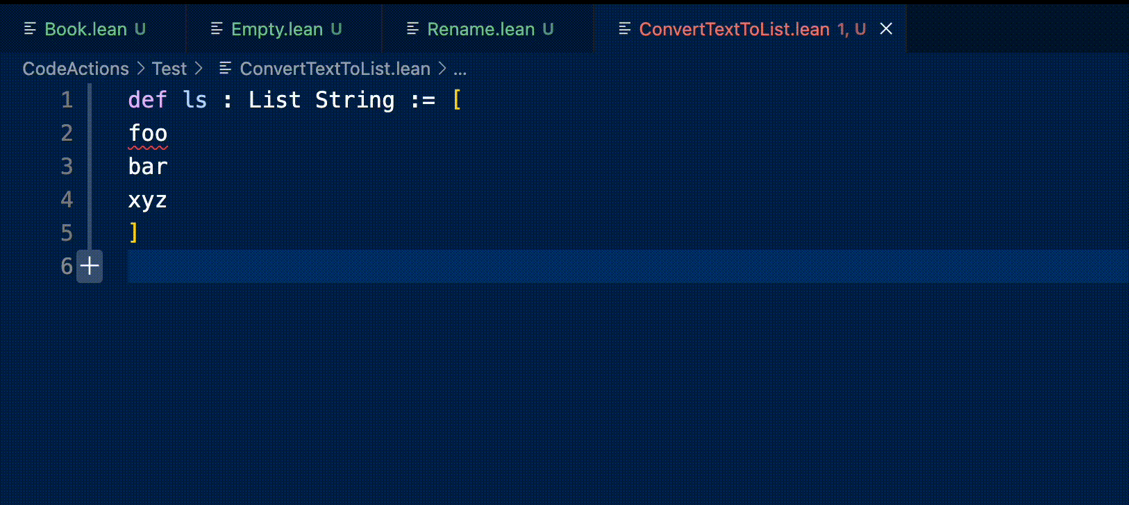This screenshot has width=1129, height=505.
Task: Switch to the Empty.lean tab
Action: click(x=276, y=29)
